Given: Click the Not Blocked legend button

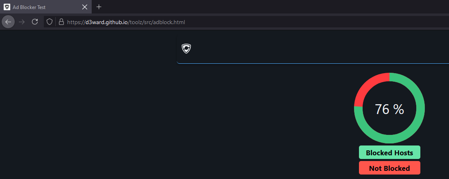Looking at the screenshot, I should (389, 168).
